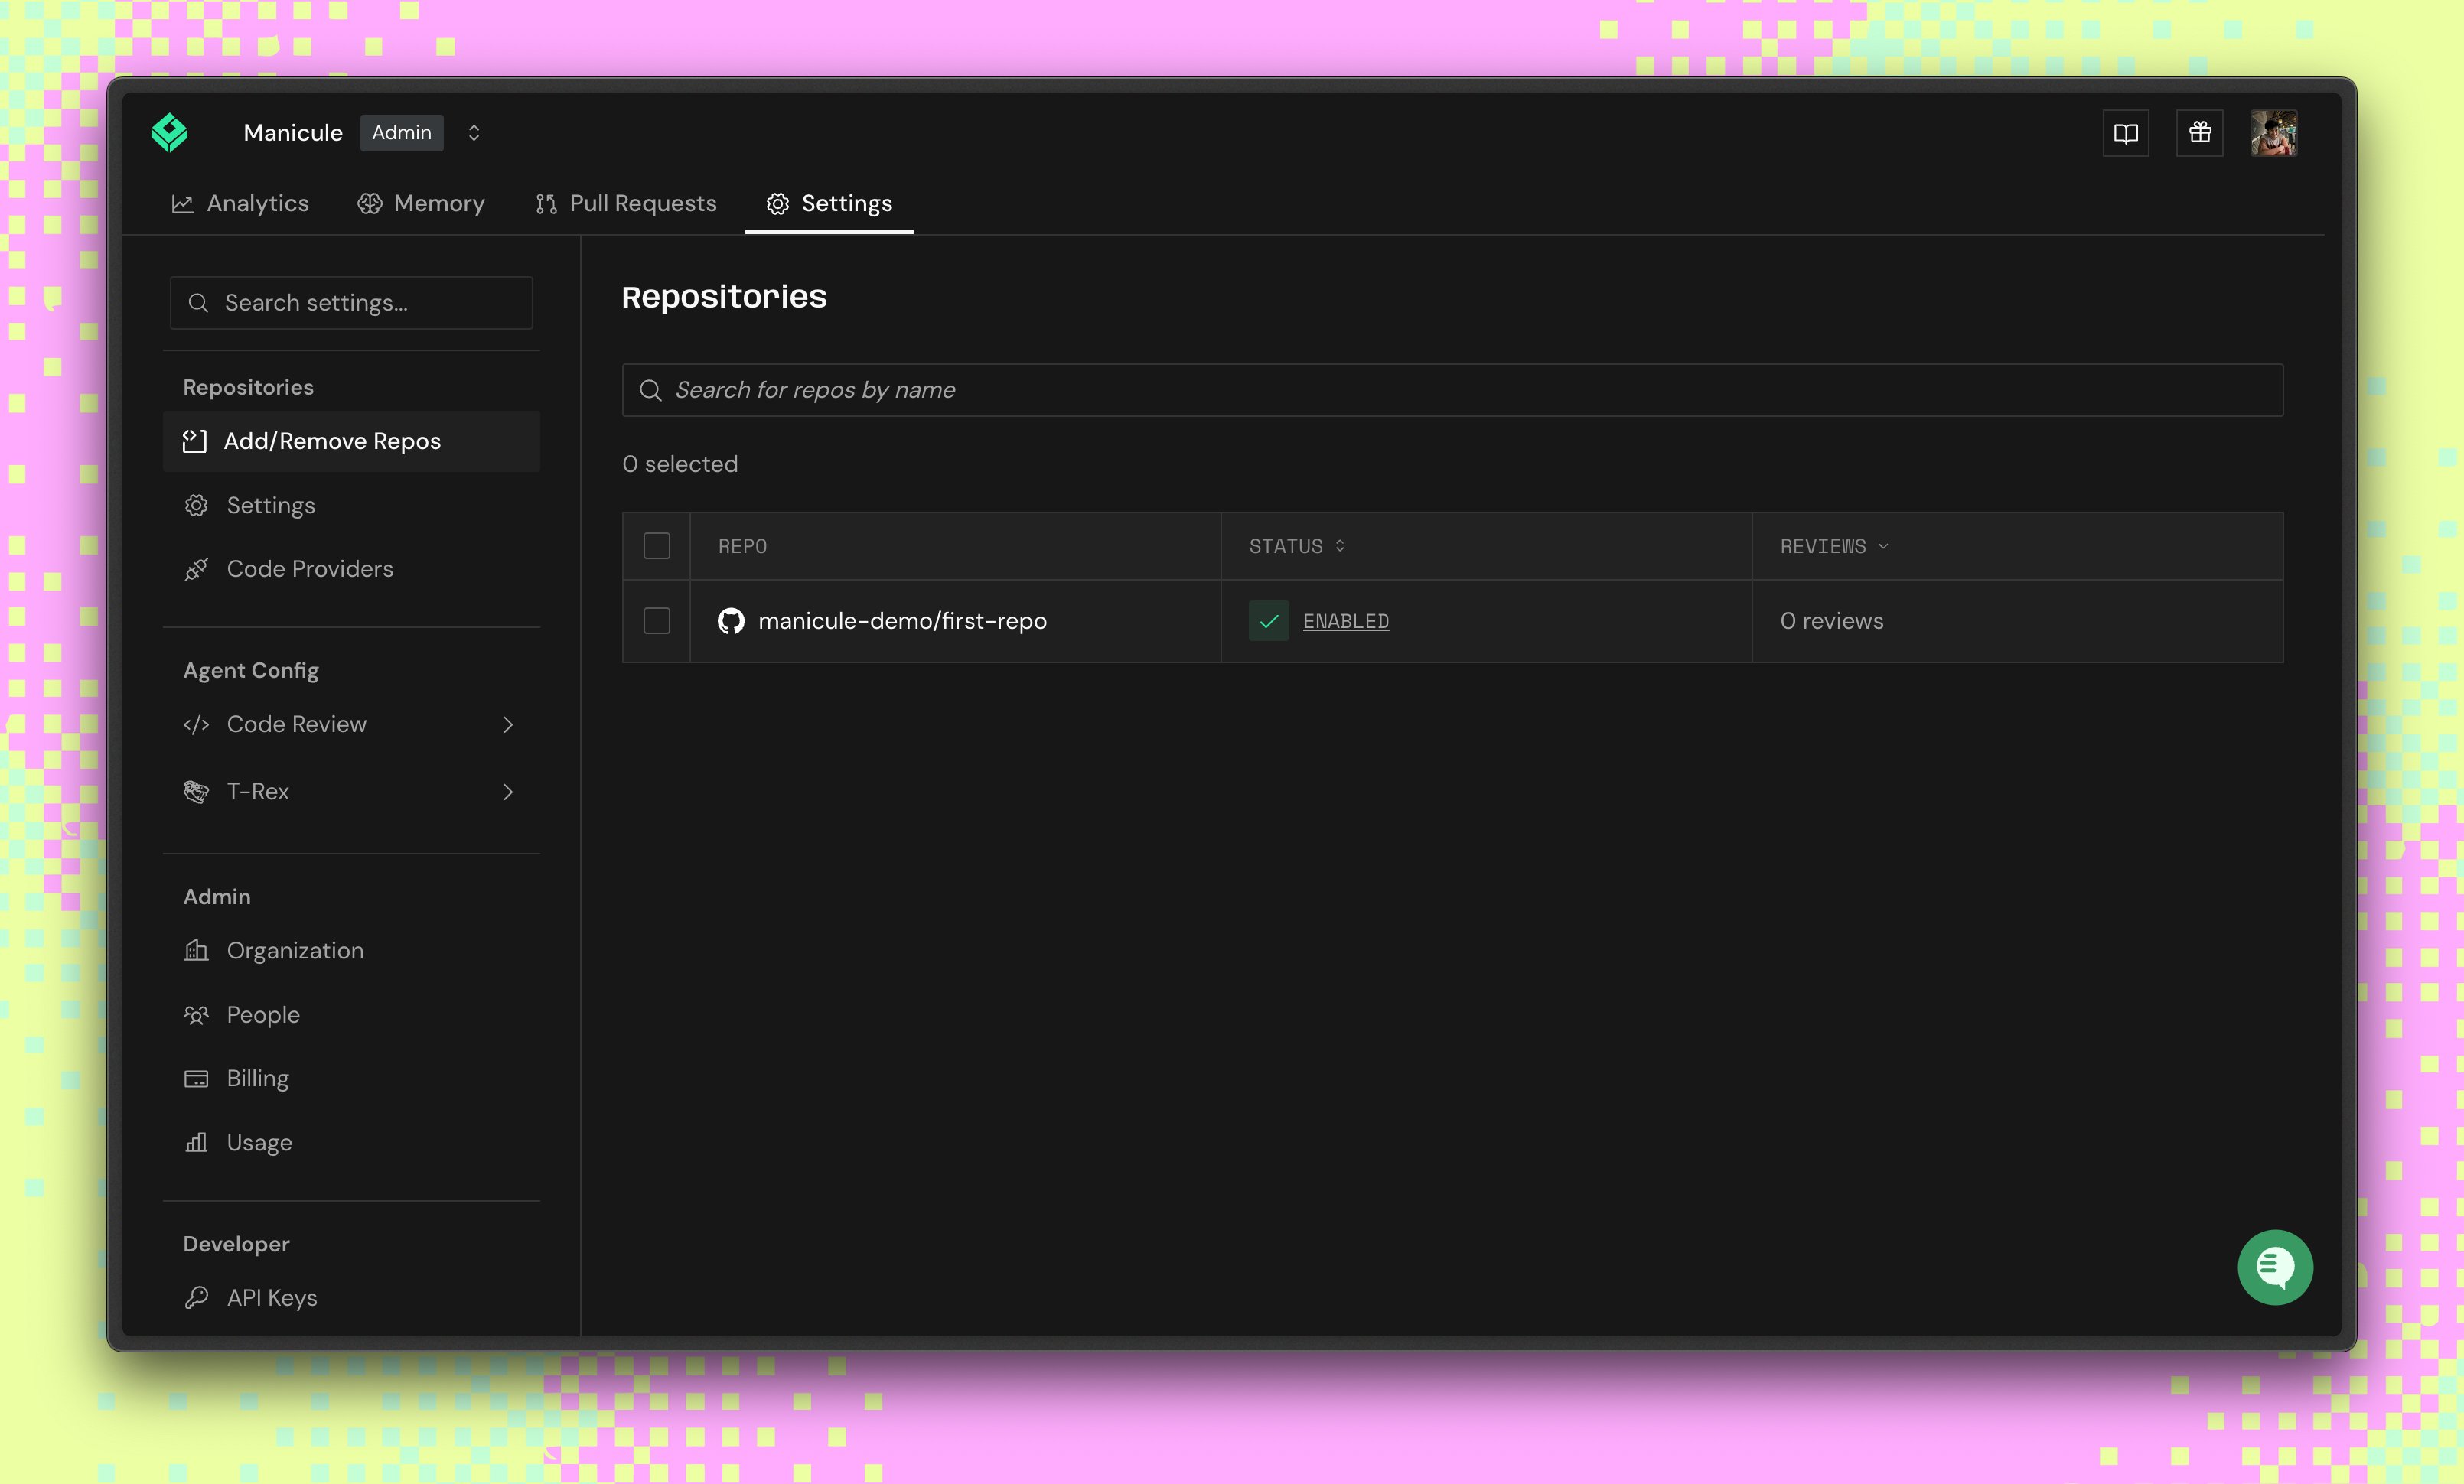Open the user avatar menu

pyautogui.click(x=2274, y=133)
